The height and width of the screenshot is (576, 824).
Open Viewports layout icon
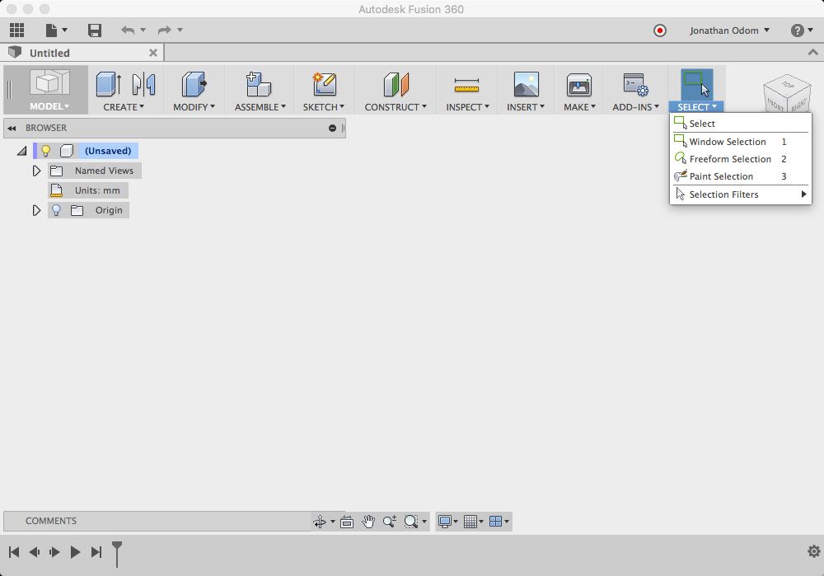click(x=495, y=522)
